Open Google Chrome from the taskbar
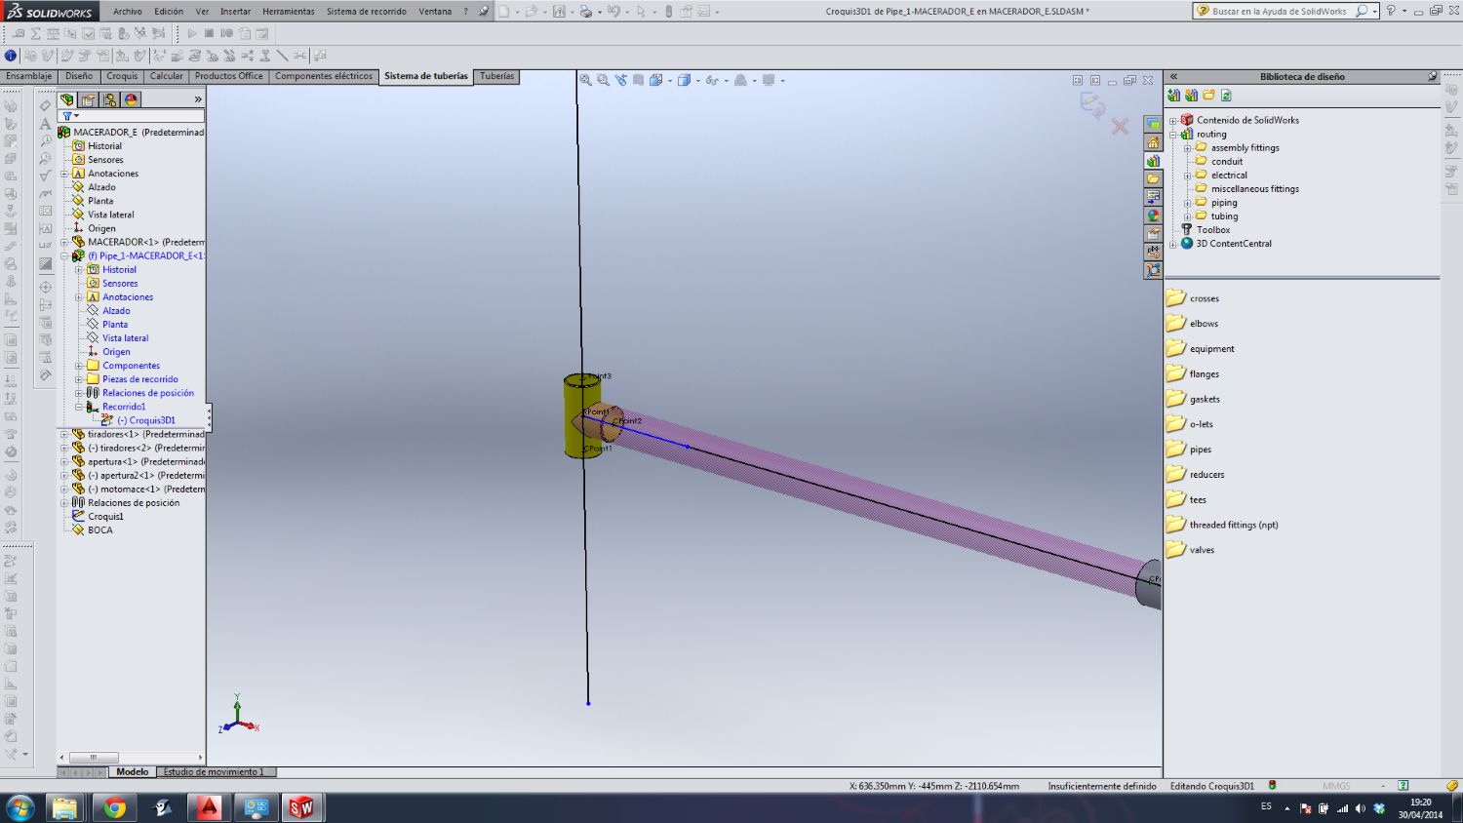1463x823 pixels. [115, 807]
